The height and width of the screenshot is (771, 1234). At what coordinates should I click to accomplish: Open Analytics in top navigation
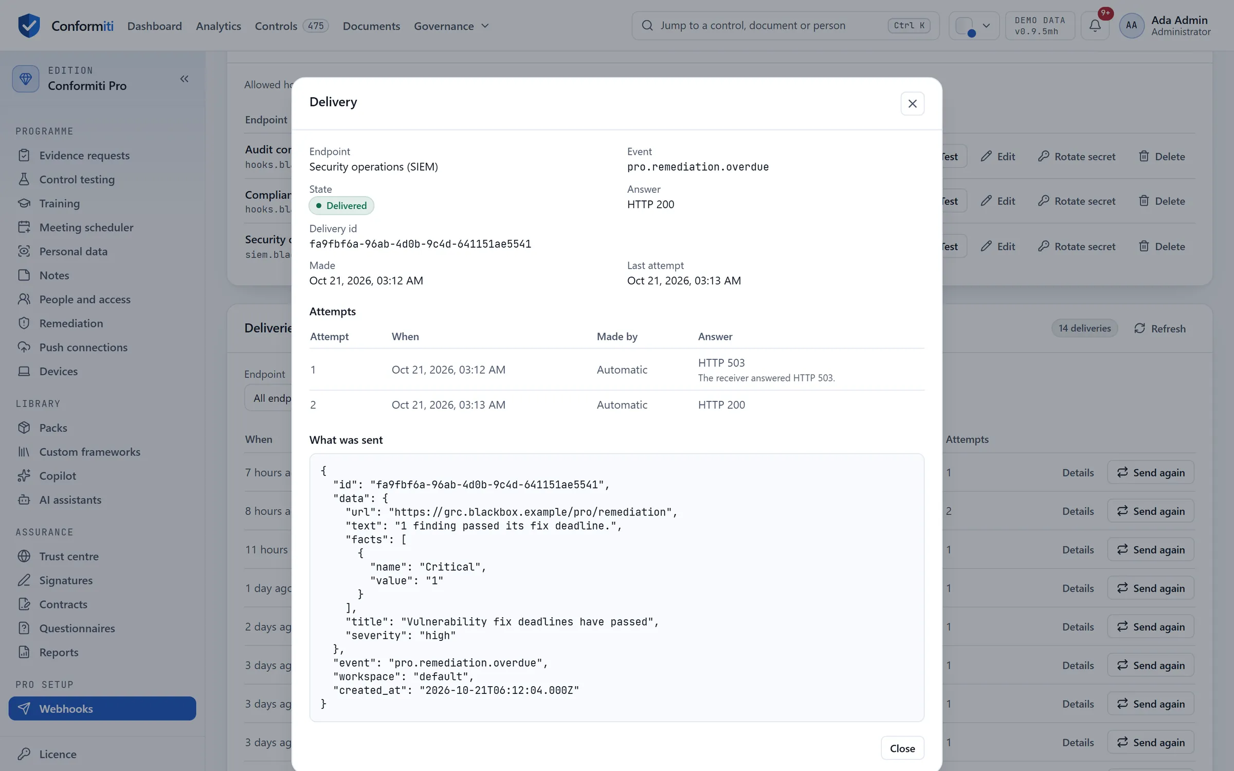coord(219,26)
